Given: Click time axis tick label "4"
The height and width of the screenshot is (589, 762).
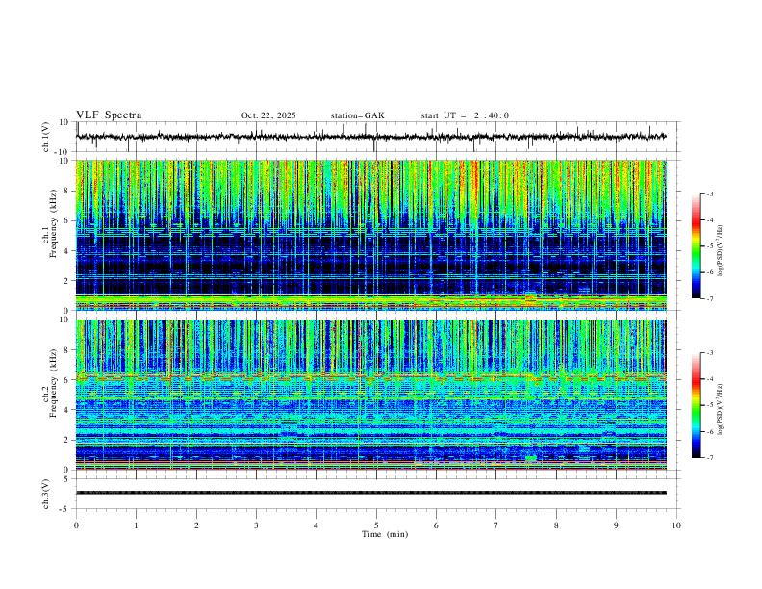Looking at the screenshot, I should pyautogui.click(x=316, y=525).
